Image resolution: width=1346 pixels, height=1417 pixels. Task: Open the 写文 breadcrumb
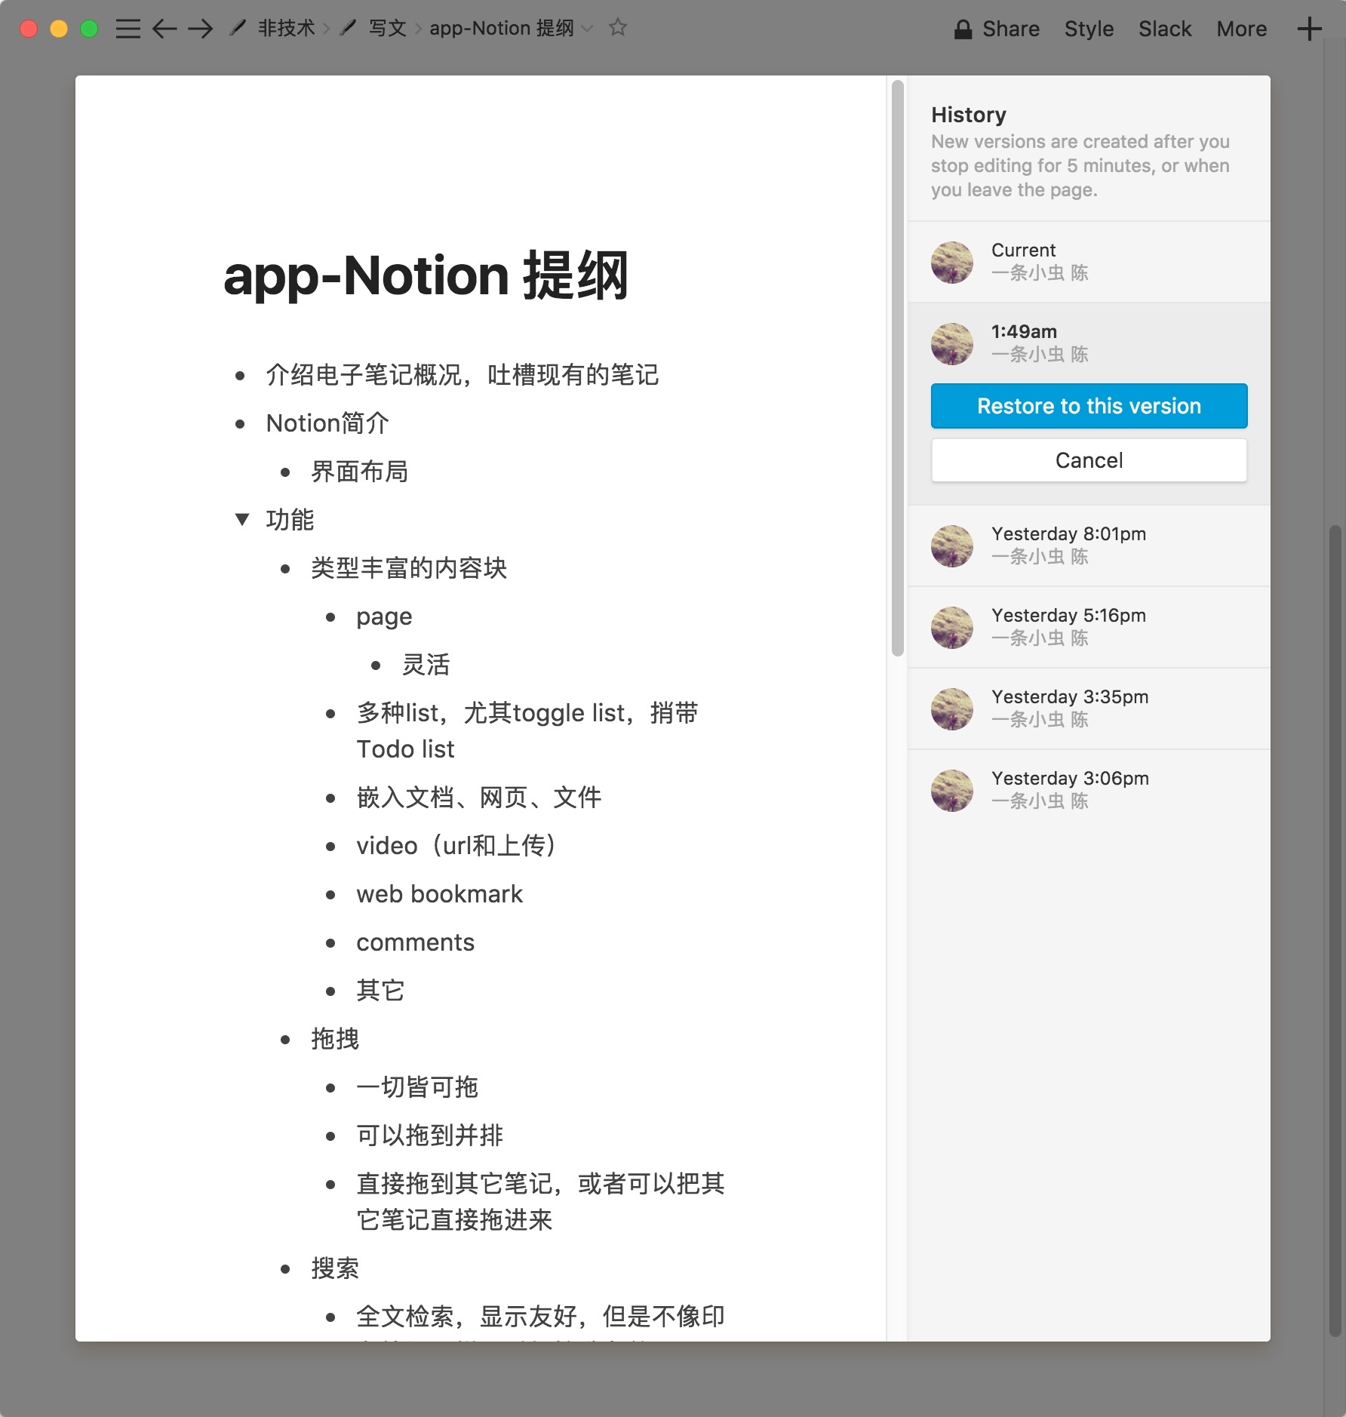(x=387, y=29)
